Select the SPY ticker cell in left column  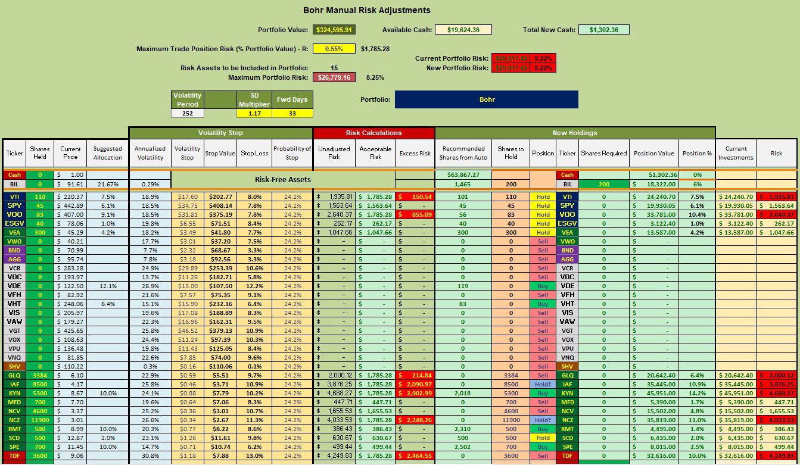click(x=13, y=205)
